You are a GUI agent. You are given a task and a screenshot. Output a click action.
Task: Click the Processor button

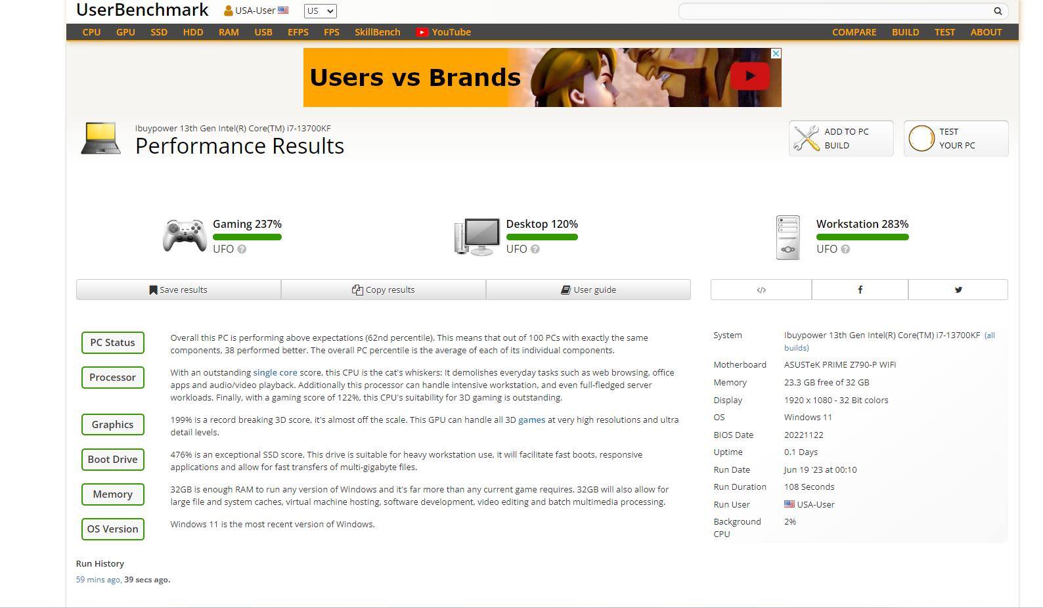pos(113,378)
